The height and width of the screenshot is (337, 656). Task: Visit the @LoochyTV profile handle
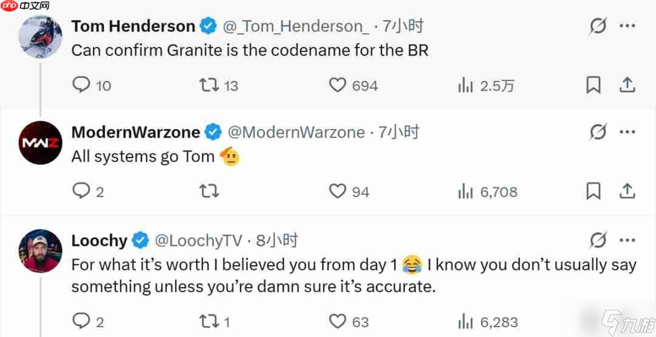(x=199, y=240)
